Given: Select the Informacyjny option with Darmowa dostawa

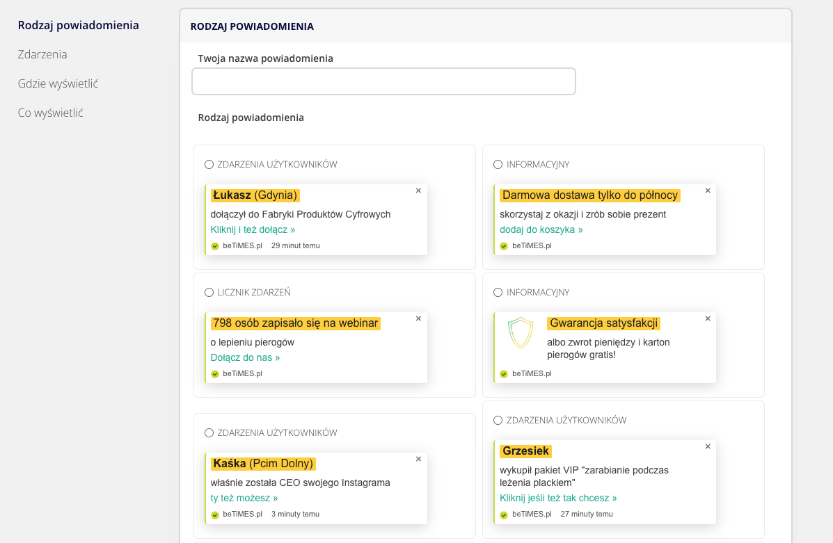Looking at the screenshot, I should click(x=498, y=165).
